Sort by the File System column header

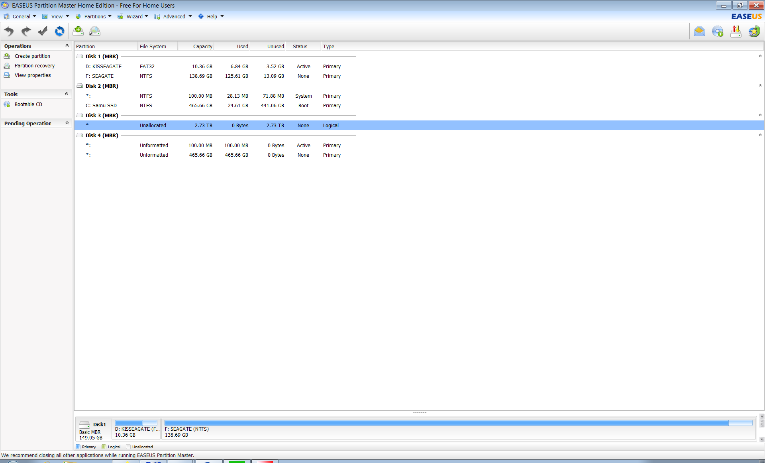coord(157,47)
